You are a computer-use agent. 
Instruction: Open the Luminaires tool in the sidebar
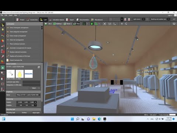3,25
